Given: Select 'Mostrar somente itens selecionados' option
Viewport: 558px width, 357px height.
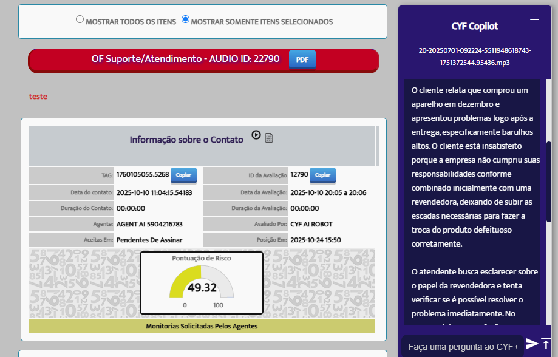Looking at the screenshot, I should [186, 19].
